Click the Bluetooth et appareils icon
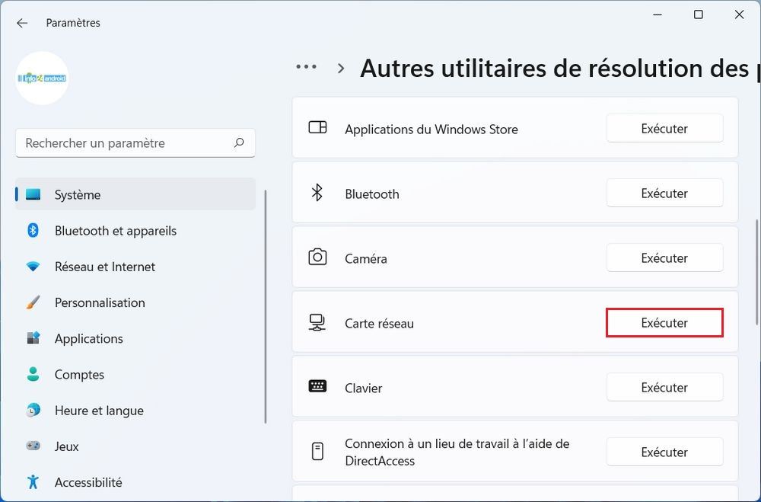 click(33, 230)
